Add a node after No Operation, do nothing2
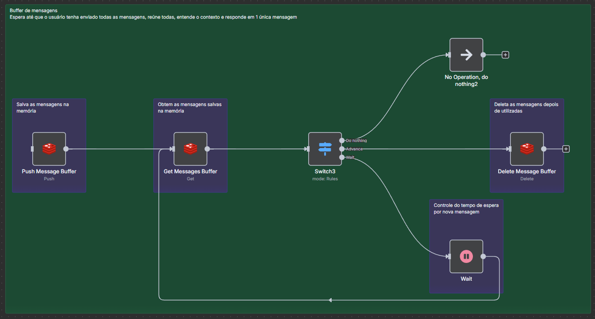This screenshot has height=319, width=595. pos(505,55)
